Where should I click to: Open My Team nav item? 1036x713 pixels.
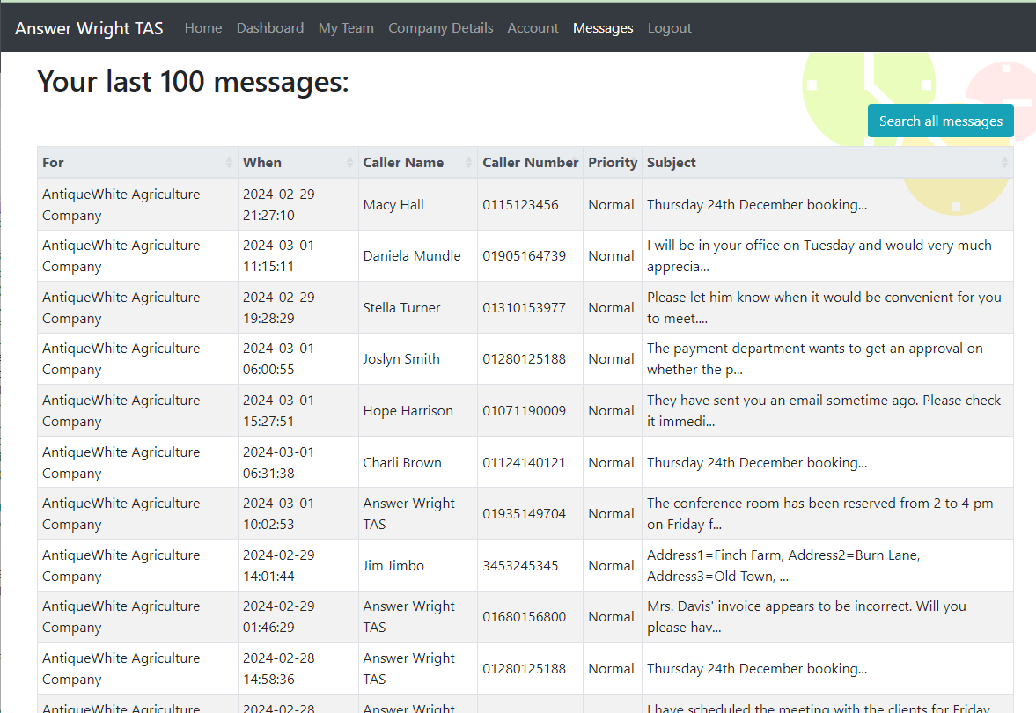346,28
